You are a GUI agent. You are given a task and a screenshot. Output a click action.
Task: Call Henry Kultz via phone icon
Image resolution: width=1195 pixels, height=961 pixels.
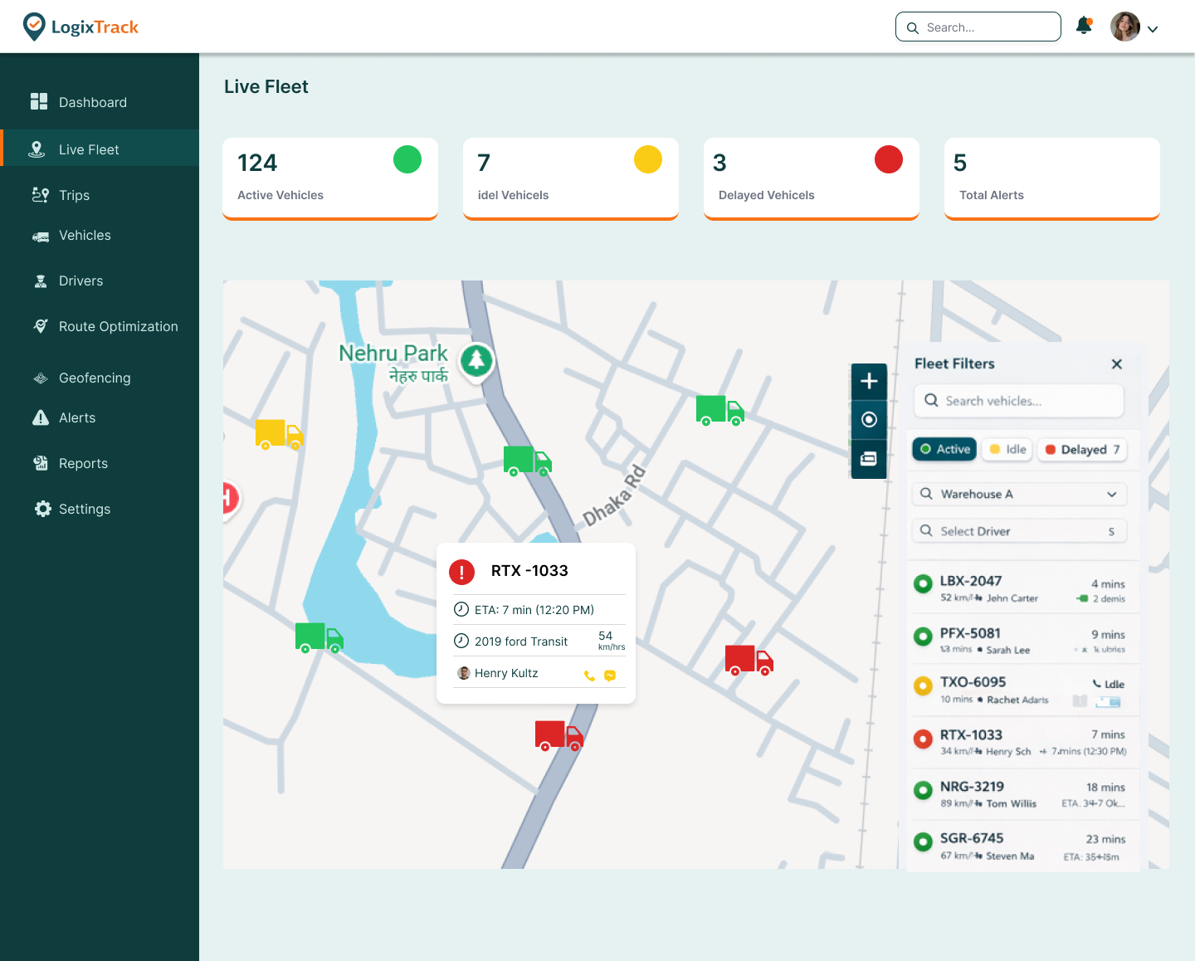[x=589, y=676]
